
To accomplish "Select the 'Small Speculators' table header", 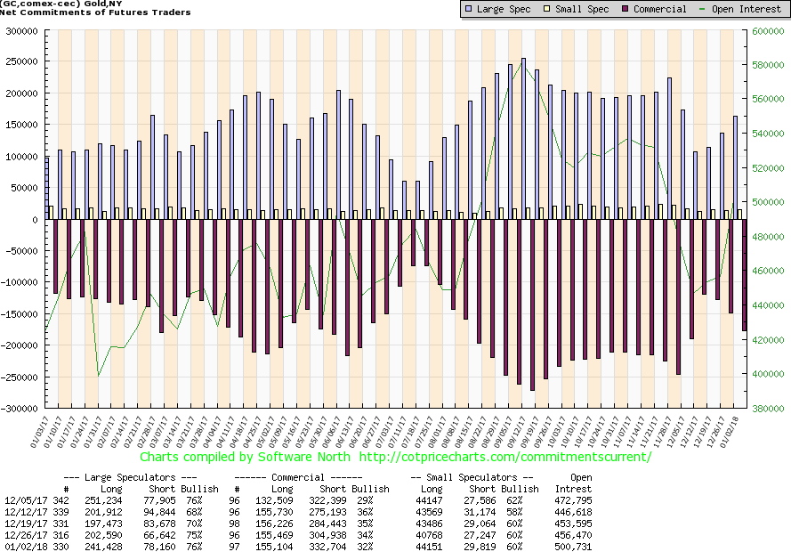I will [x=474, y=477].
